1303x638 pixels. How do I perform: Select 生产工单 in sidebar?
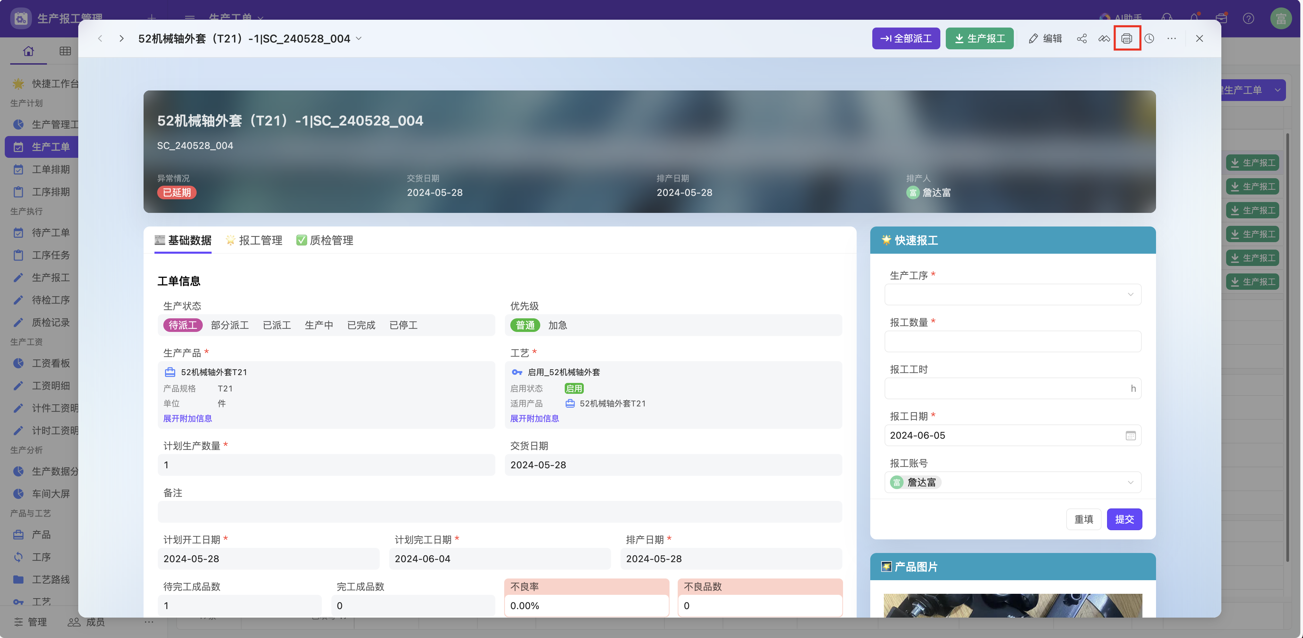click(42, 147)
